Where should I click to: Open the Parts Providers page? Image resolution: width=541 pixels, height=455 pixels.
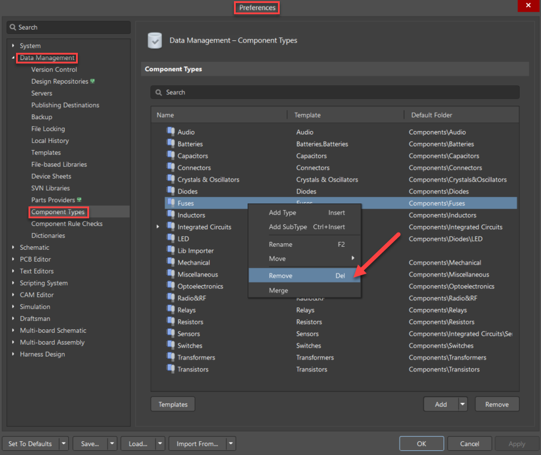coord(53,200)
